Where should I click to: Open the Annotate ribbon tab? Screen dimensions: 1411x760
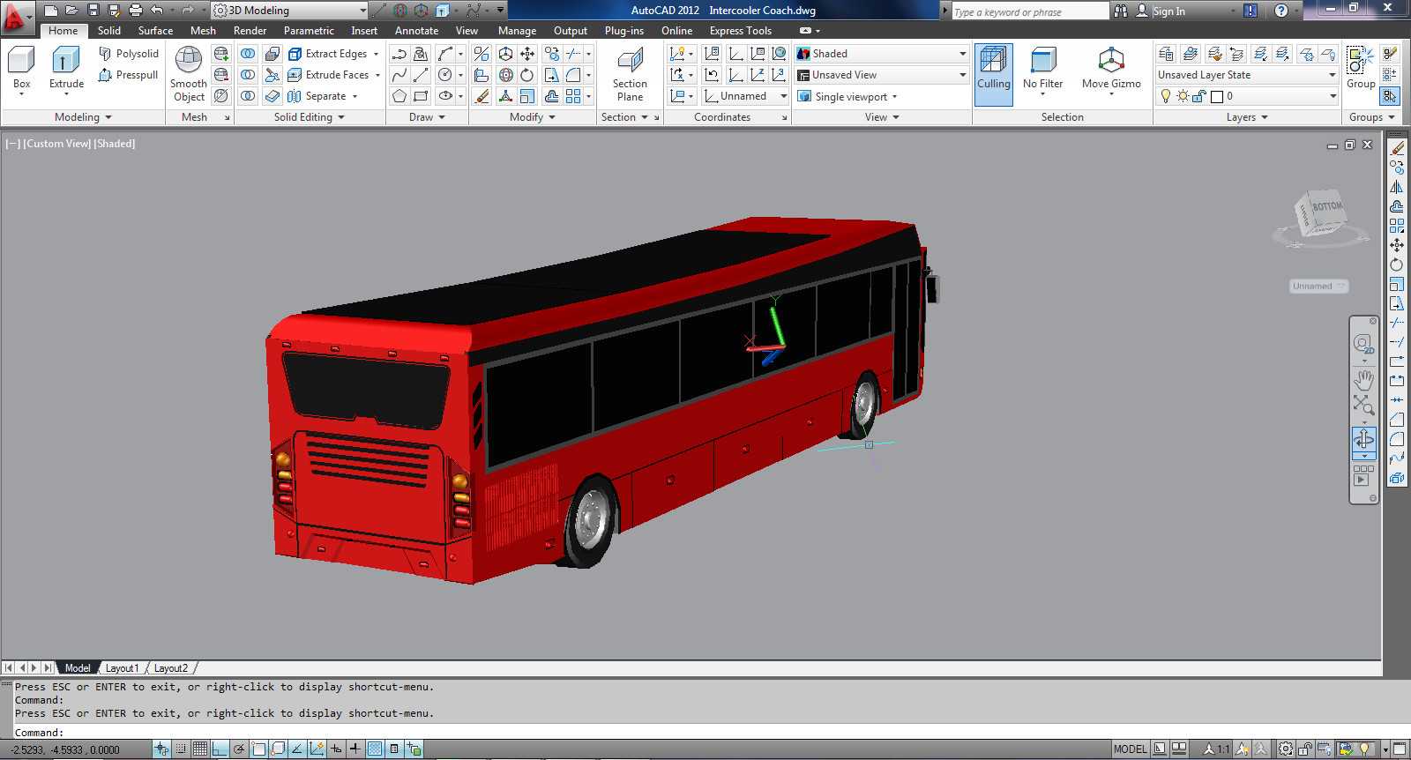(x=416, y=31)
